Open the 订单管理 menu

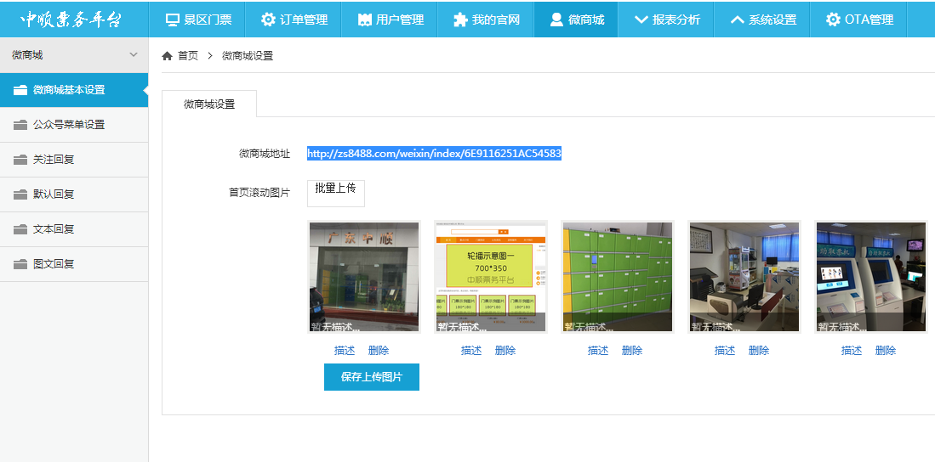click(x=294, y=20)
